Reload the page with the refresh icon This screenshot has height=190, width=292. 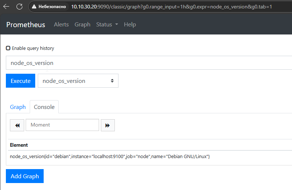[19, 7]
